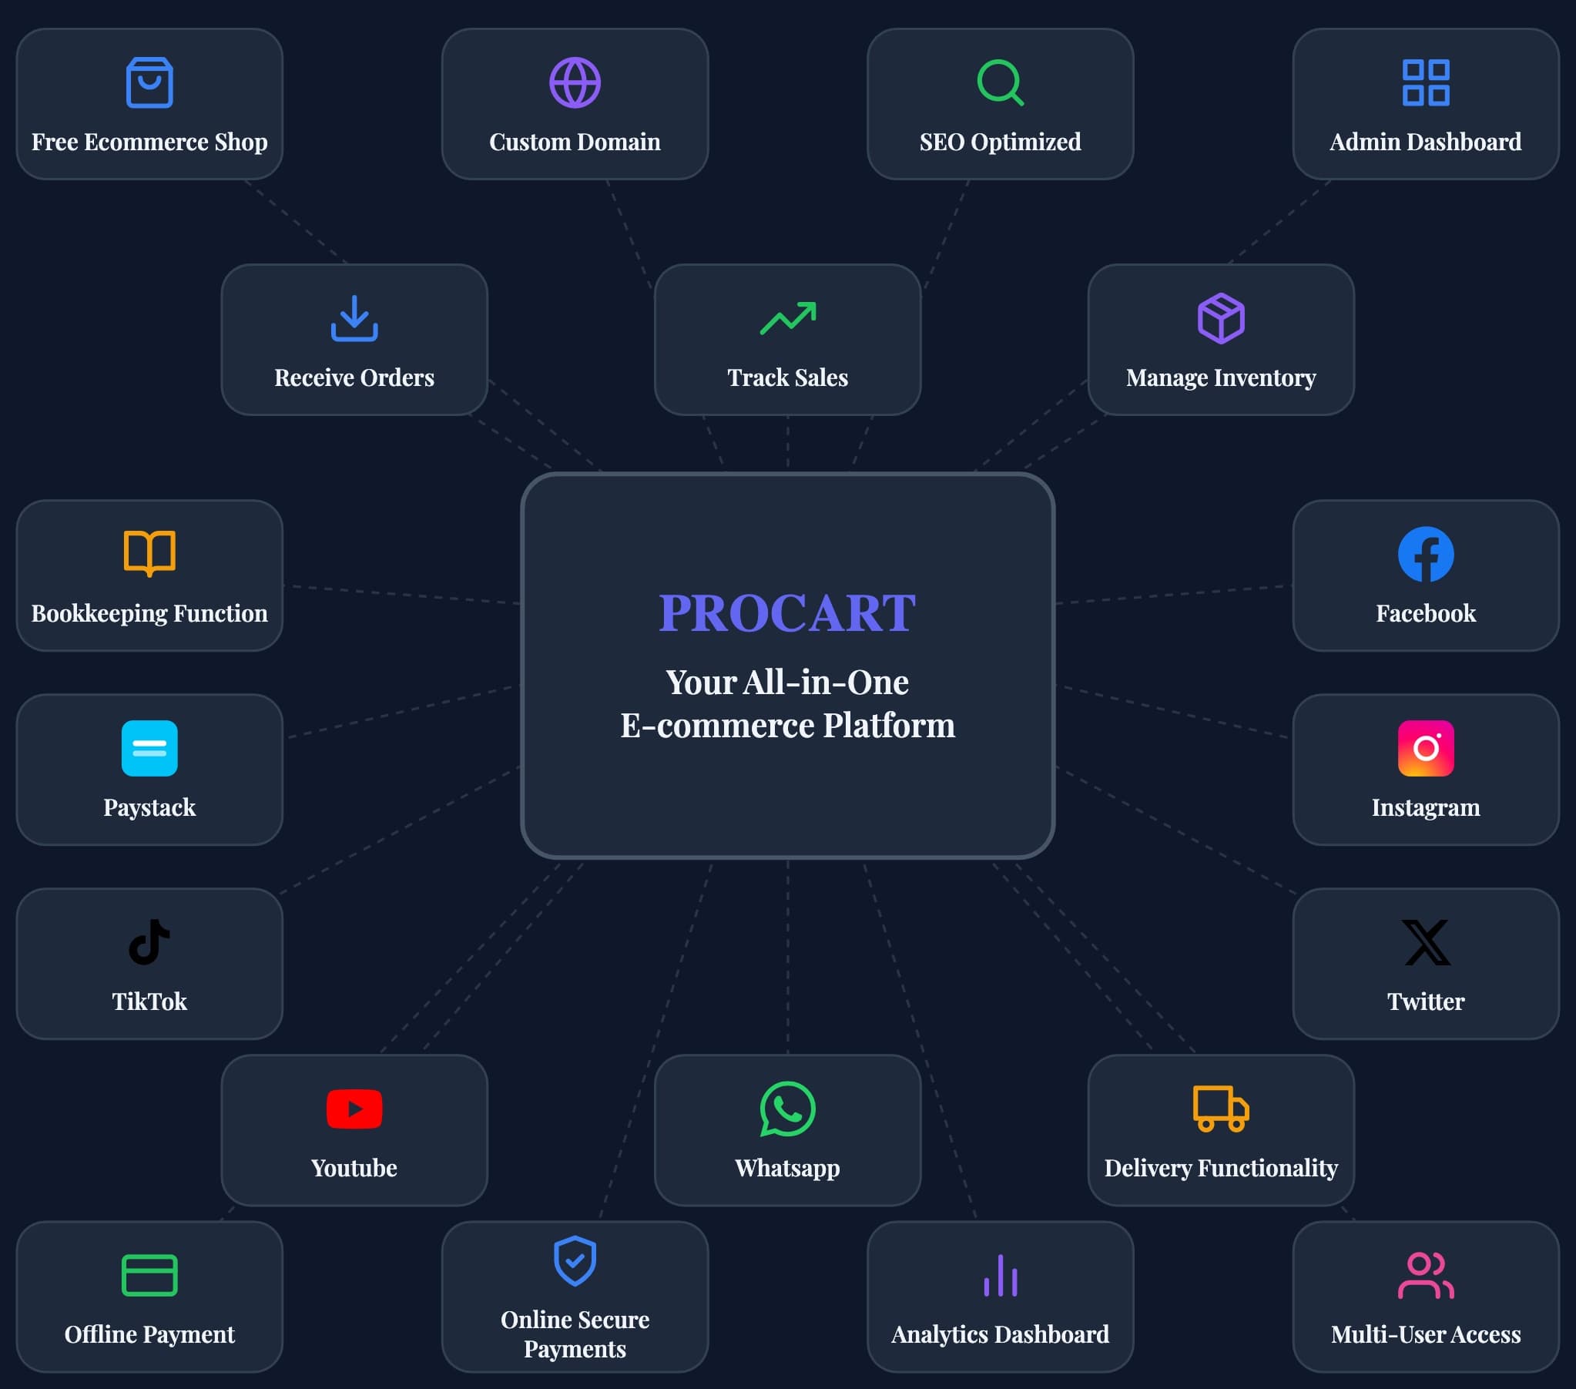The image size is (1576, 1389).
Task: Click the shopping bag icon
Action: coord(149,82)
